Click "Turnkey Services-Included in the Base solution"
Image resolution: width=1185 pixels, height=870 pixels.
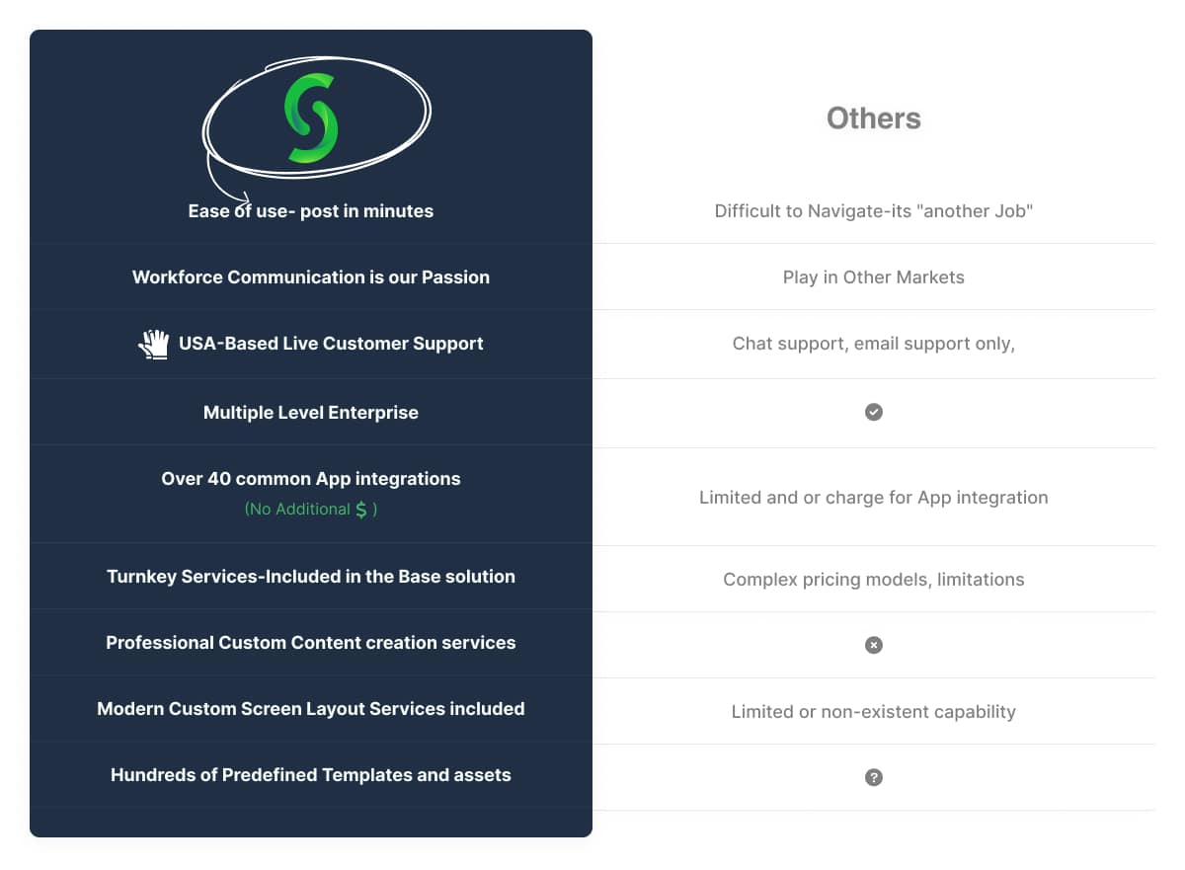311,577
